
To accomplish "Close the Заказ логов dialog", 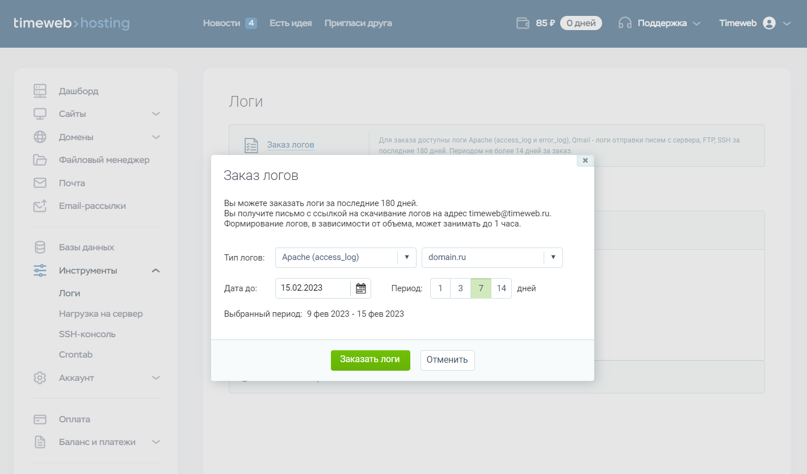I will pyautogui.click(x=585, y=161).
